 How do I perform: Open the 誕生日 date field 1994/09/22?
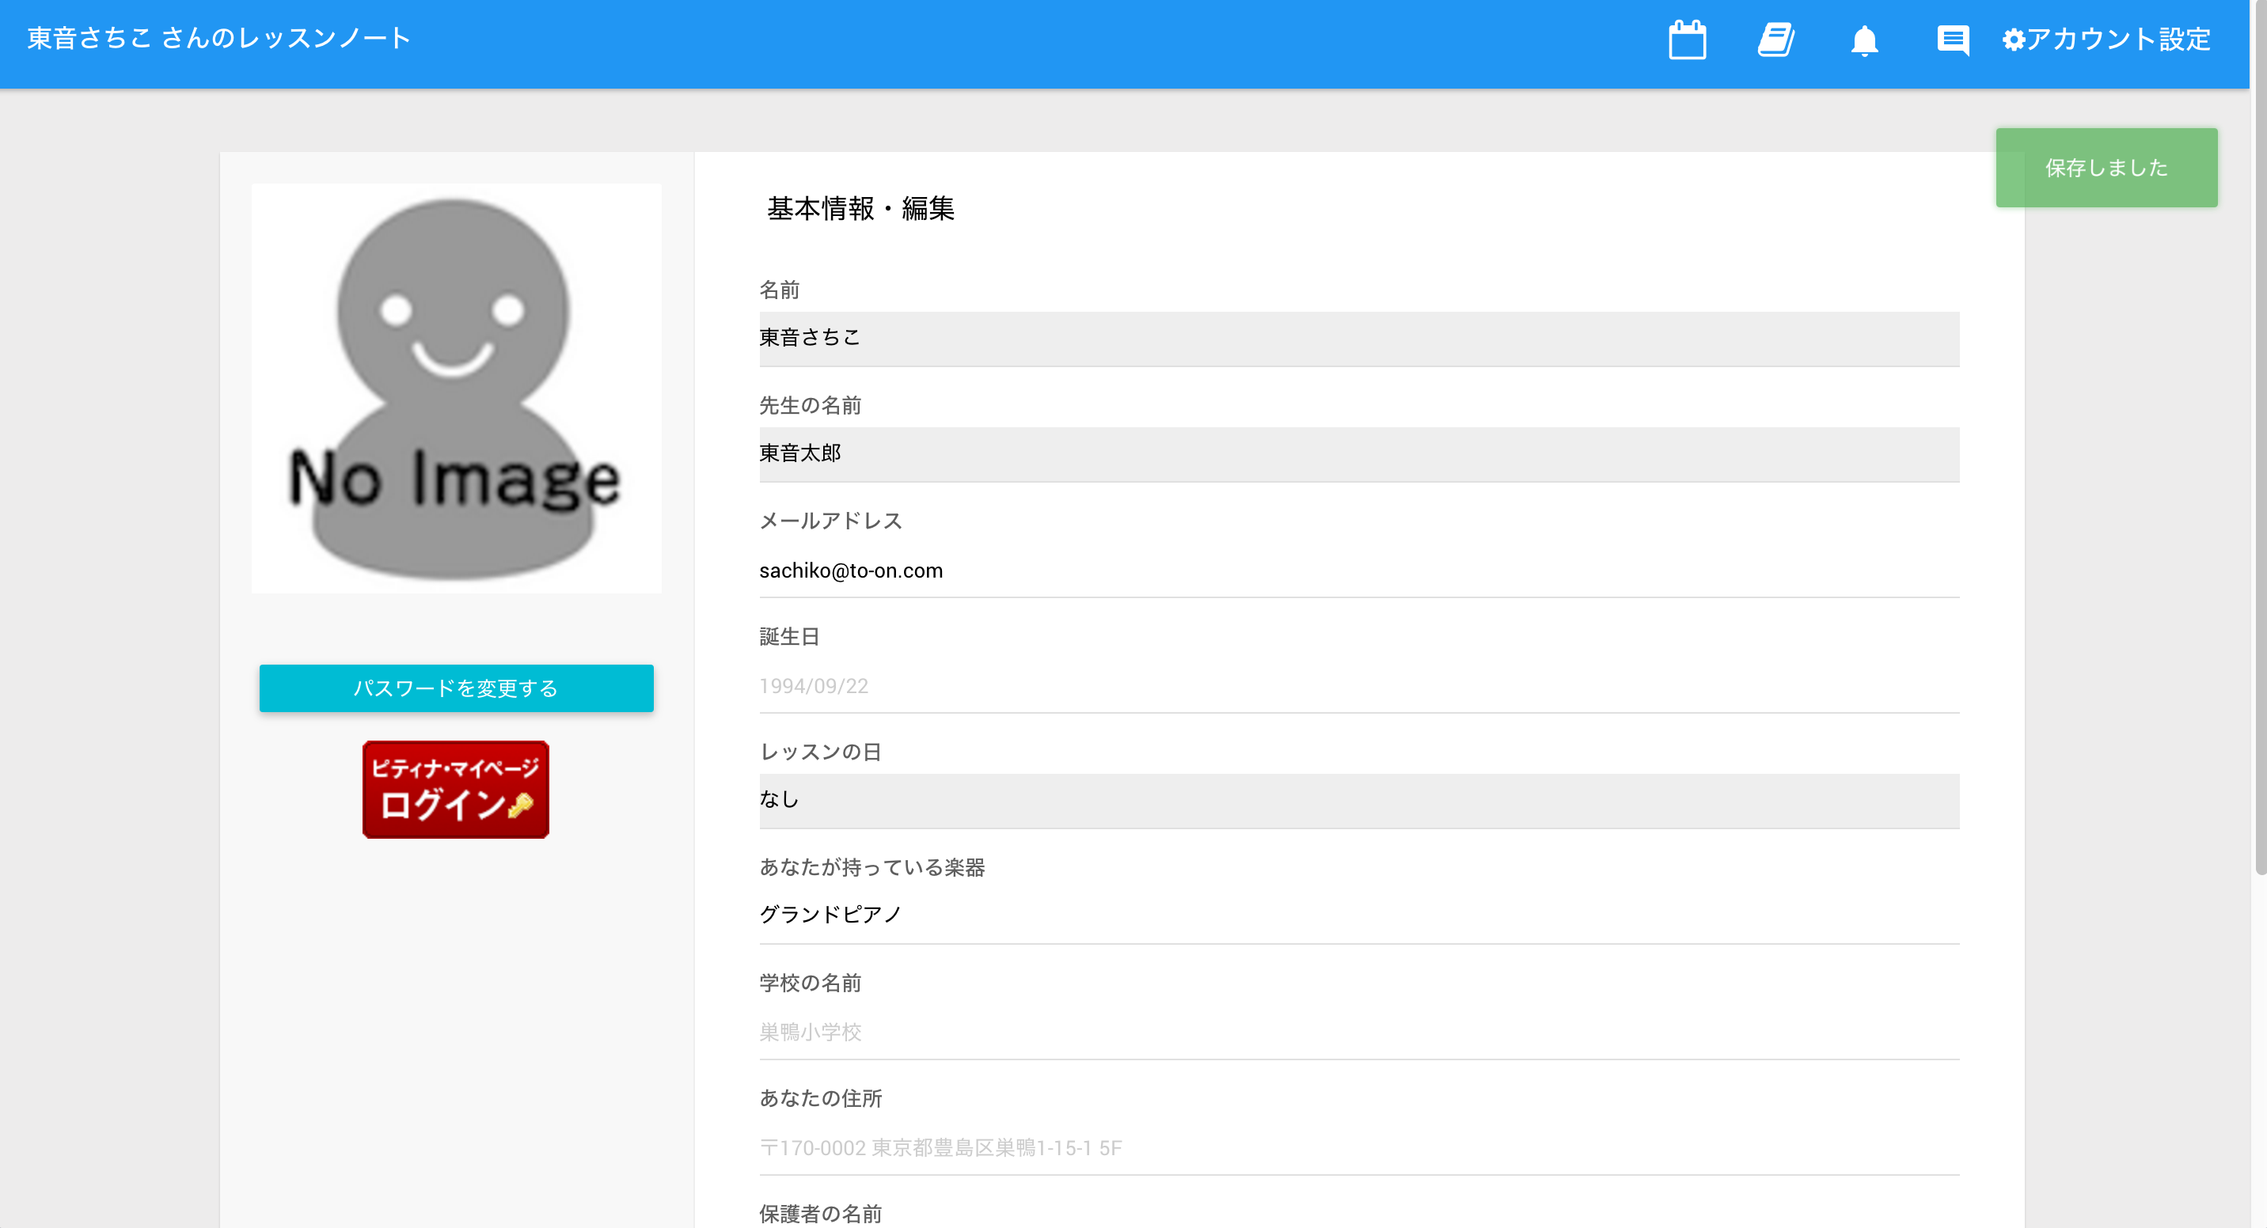point(1358,686)
